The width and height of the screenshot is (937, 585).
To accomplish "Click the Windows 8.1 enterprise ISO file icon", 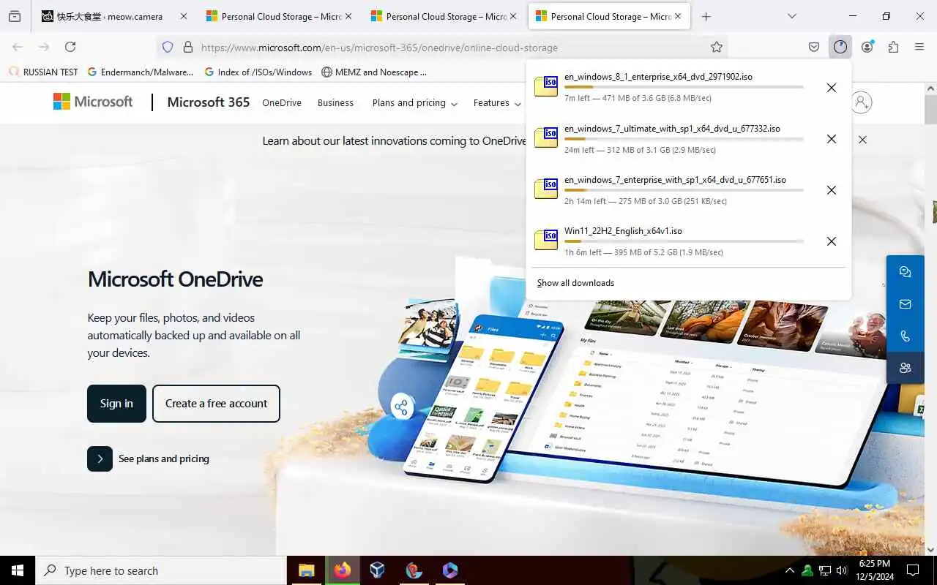I will click(546, 86).
